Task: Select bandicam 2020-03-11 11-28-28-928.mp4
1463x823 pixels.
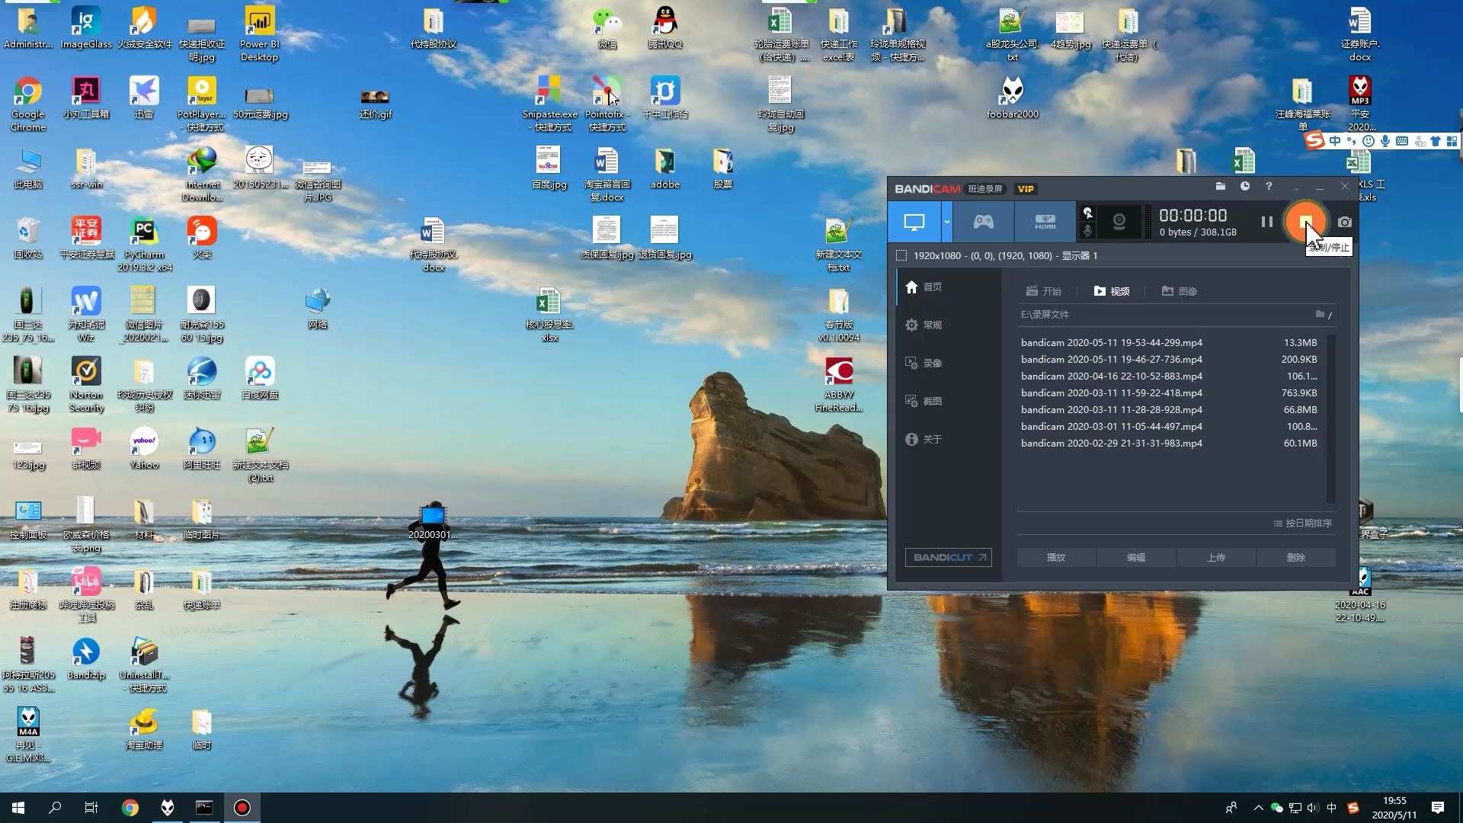Action: point(1170,410)
